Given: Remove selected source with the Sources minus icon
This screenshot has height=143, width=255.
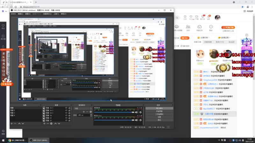Looking at the screenshot, I should tap(47, 124).
